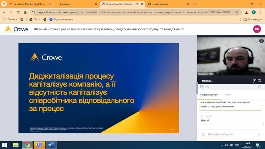This screenshot has height=149, width=265.
Task: Click the Введите сообщение message field
Action: pyautogui.click(x=231, y=134)
